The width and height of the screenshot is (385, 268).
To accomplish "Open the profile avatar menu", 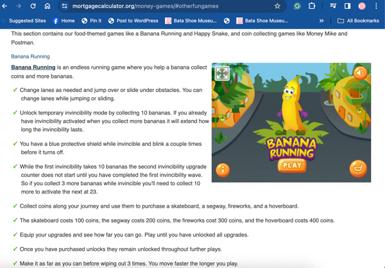I will (362, 6).
